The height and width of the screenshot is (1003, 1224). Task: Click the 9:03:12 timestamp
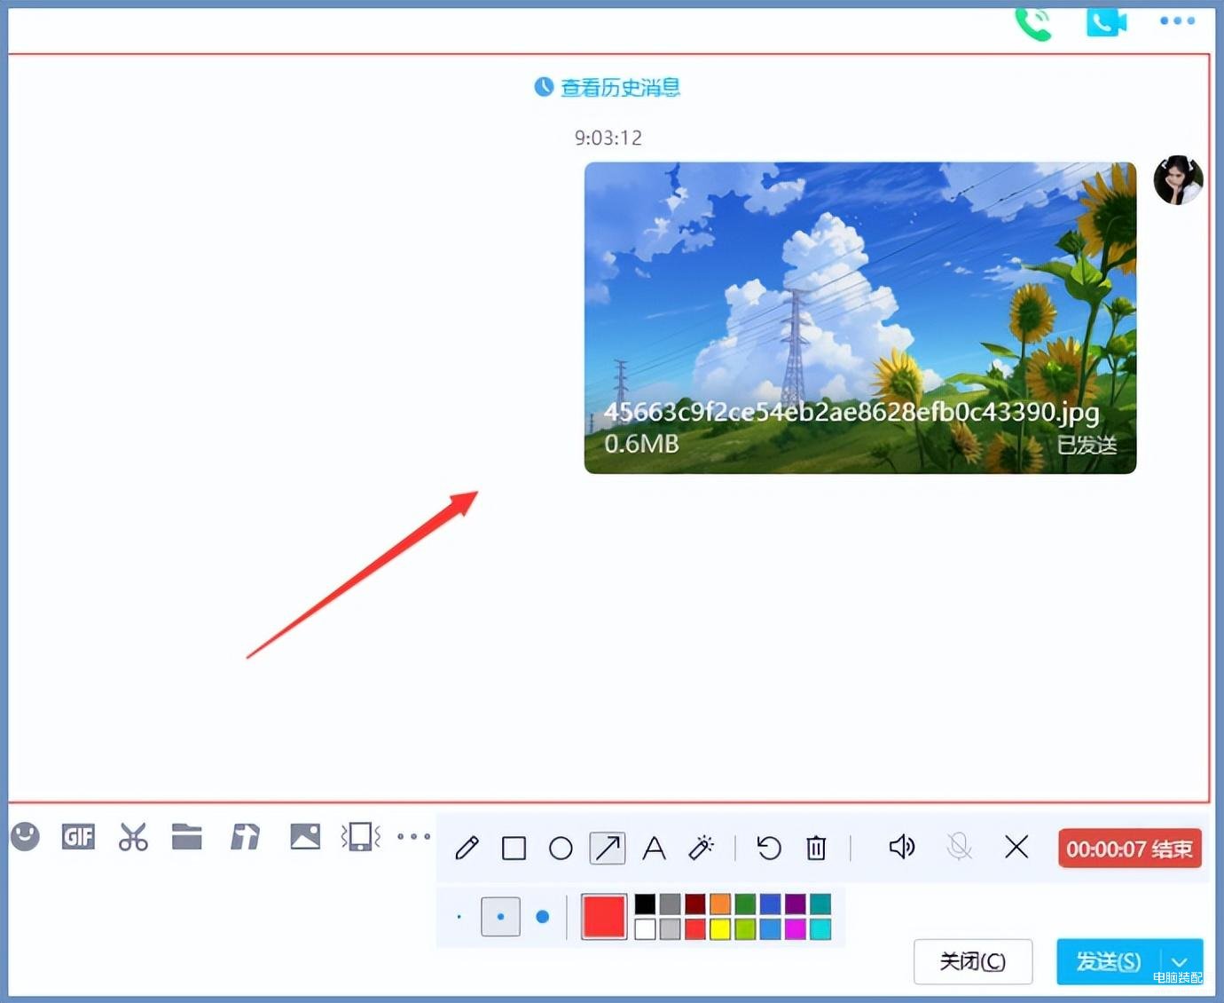[608, 138]
